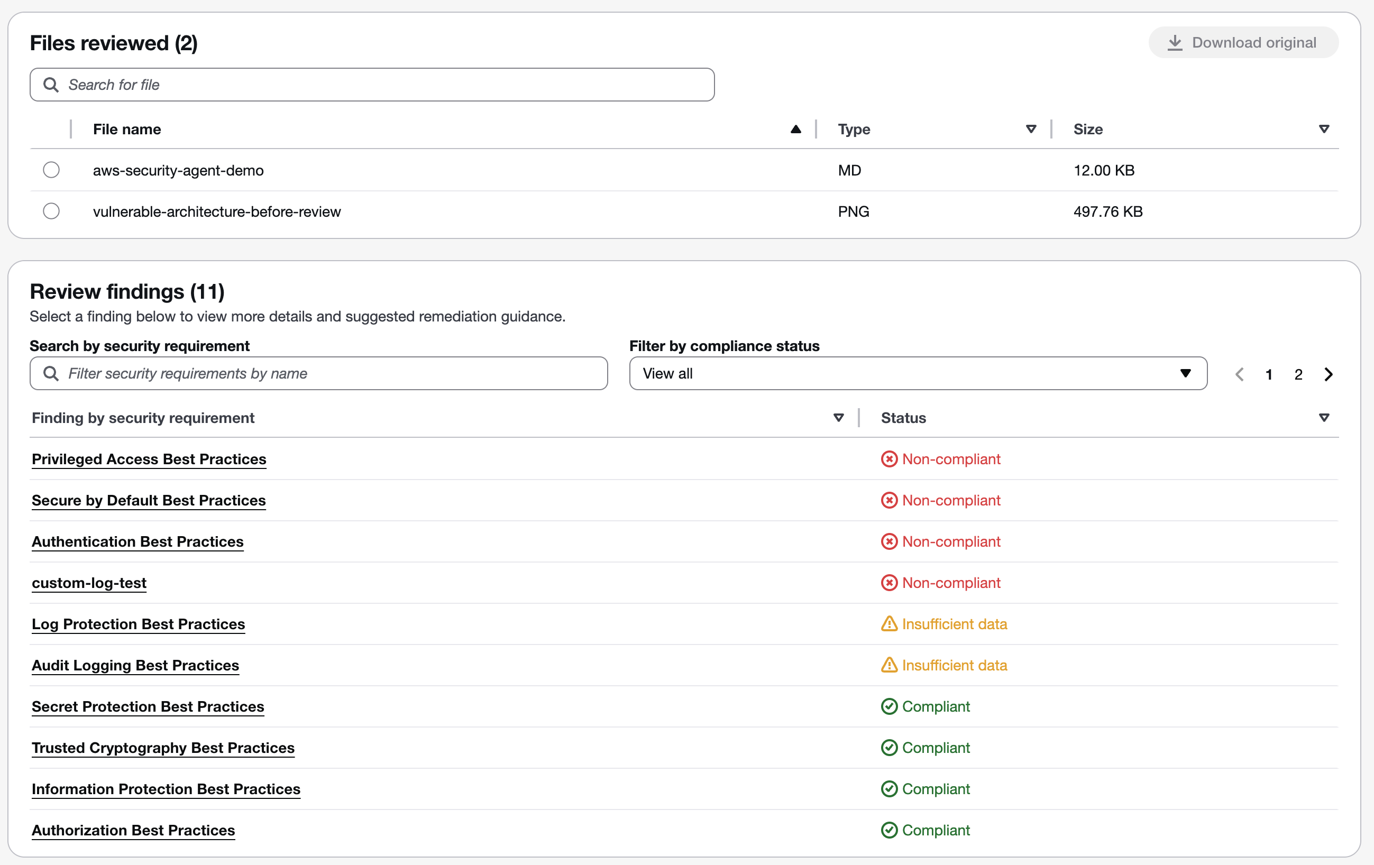Click the vulnerable-architecture-before-review file name
1374x865 pixels.
[217, 211]
